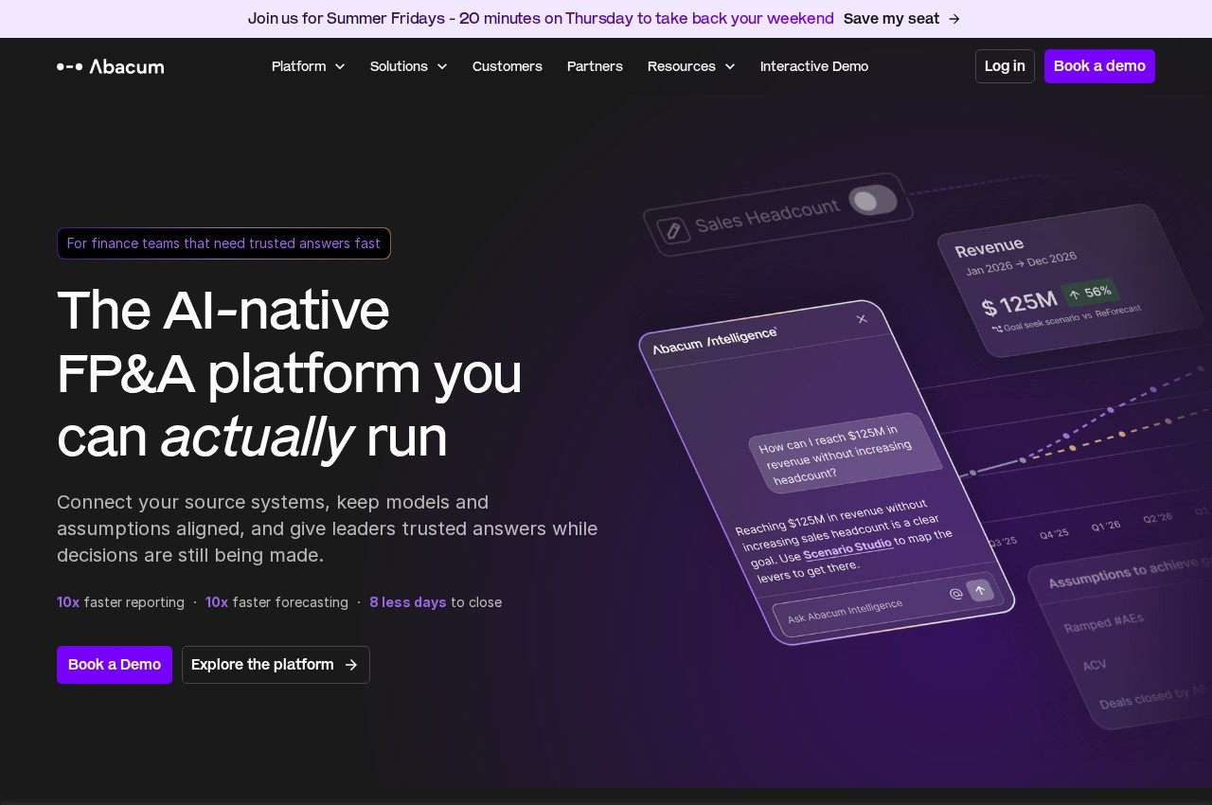Click 'Goal seek scenario vs ReForecast' text
The image size is (1212, 805).
click(x=1072, y=318)
